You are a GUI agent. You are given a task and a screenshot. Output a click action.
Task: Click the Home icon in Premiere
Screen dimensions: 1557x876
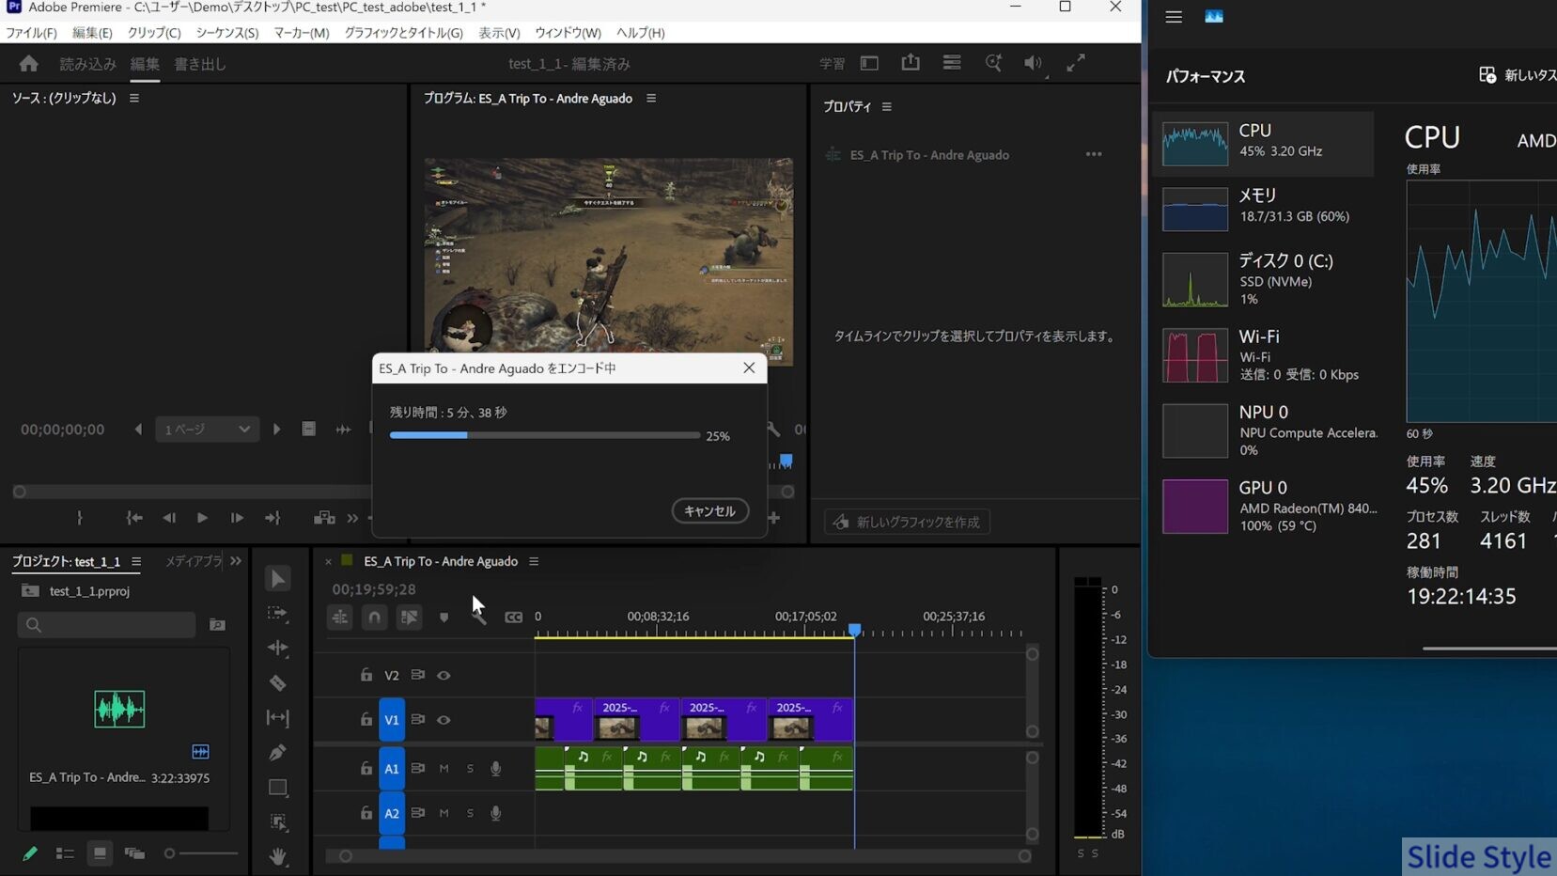click(29, 63)
